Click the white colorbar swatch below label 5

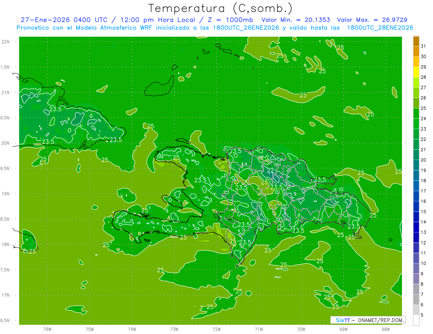click(x=416, y=320)
